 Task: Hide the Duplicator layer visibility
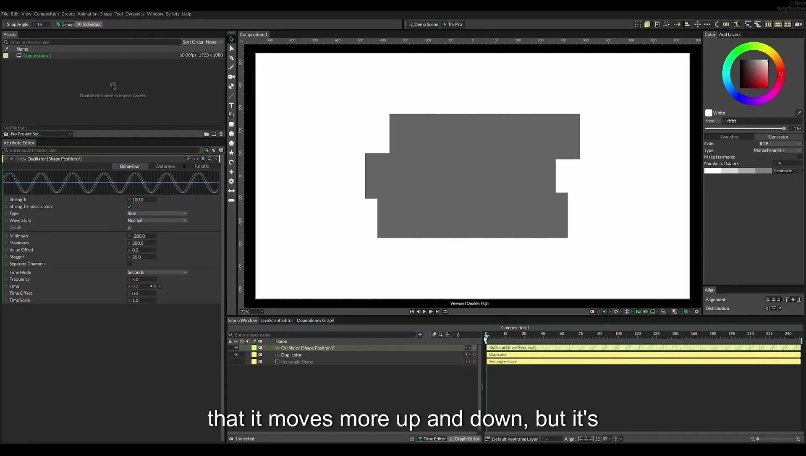point(236,355)
